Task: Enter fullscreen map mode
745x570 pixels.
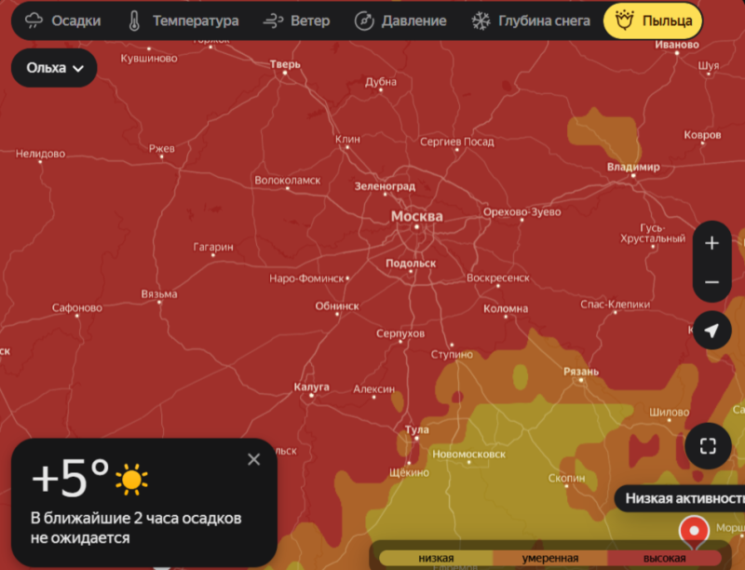Action: point(708,446)
